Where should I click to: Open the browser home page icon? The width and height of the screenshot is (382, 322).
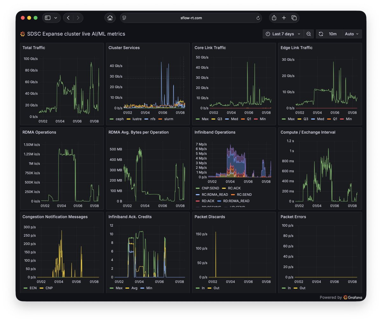point(110,18)
